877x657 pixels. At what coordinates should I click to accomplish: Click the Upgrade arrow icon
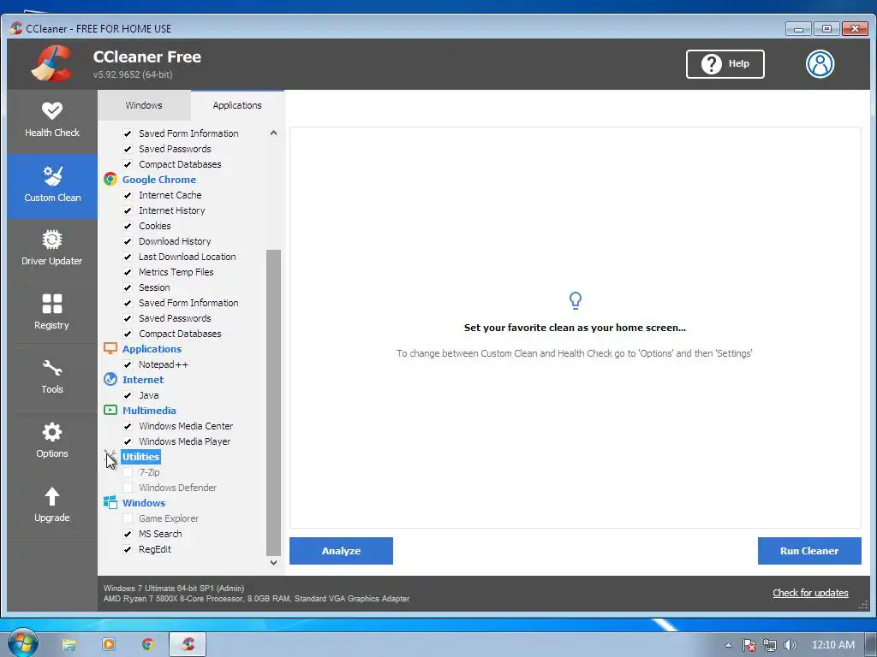(x=52, y=496)
